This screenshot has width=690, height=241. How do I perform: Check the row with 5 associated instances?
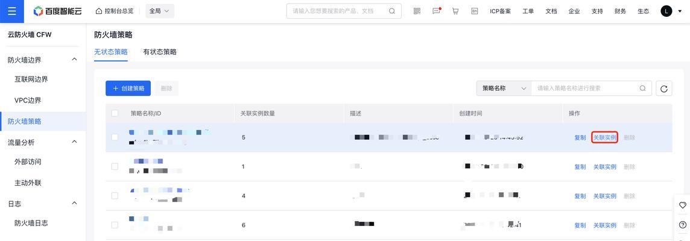click(x=115, y=137)
